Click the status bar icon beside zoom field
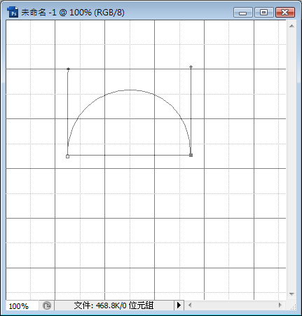Viewport: 302px width, 316px height. click(47, 305)
